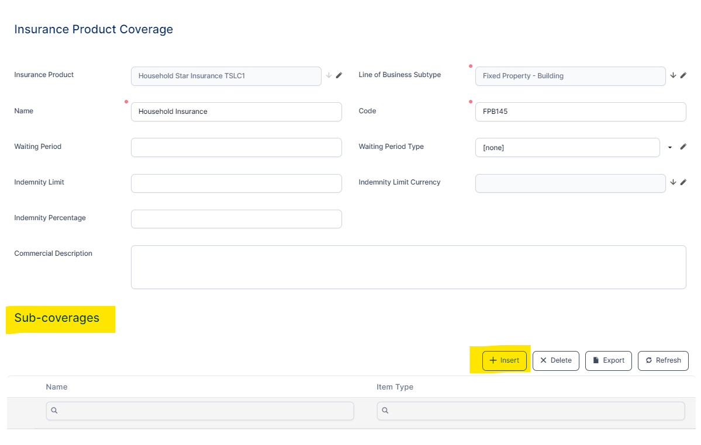Viewport: 701px width, 445px height.
Task: Open Indemnity Limit Currency lookup arrow
Action: [673, 182]
